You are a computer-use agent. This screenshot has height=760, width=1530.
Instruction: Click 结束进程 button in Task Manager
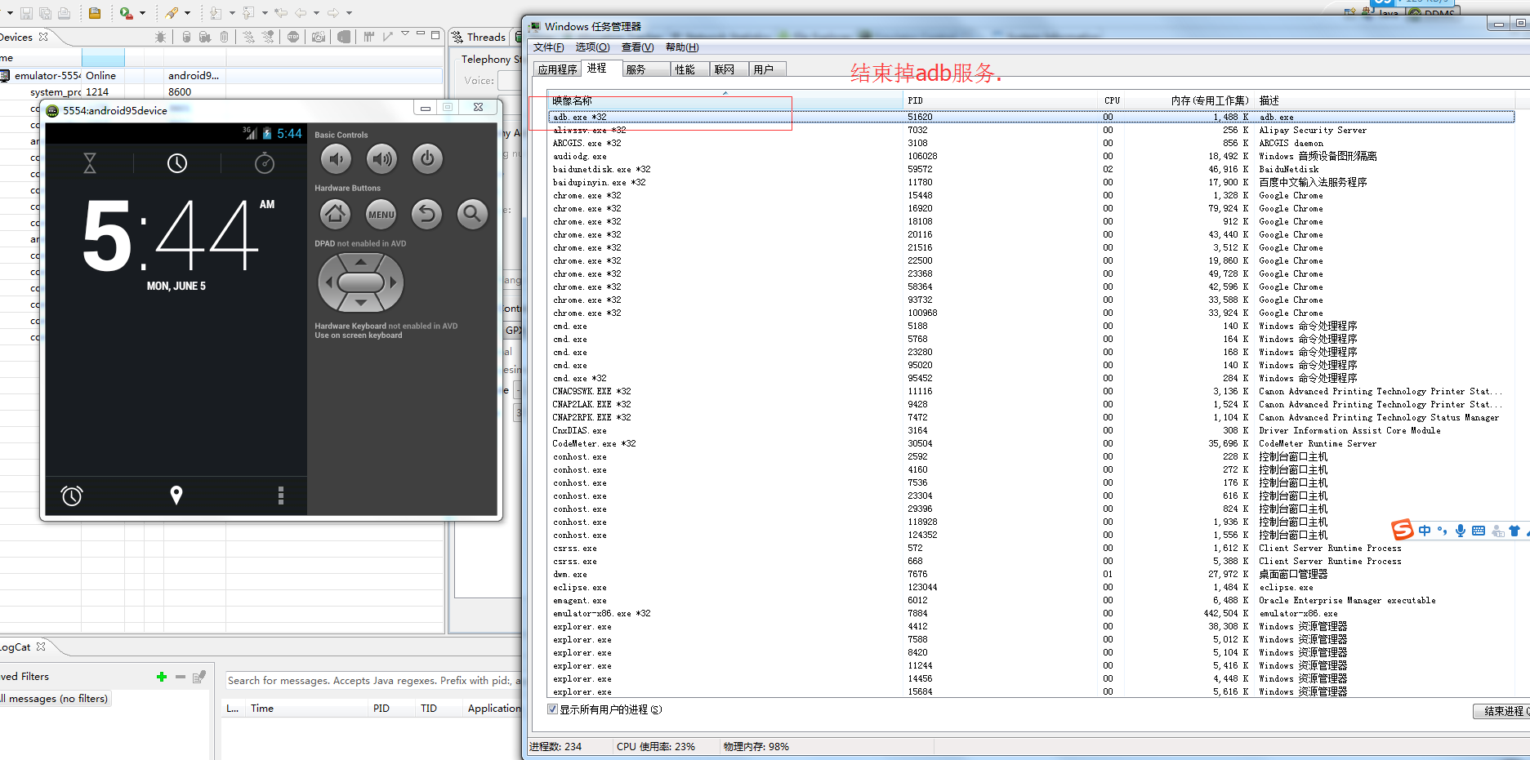click(x=1503, y=711)
